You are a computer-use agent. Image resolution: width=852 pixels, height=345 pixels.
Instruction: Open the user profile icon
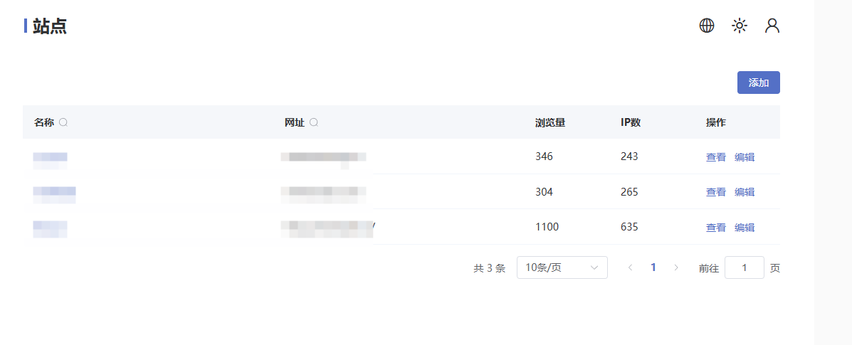772,26
